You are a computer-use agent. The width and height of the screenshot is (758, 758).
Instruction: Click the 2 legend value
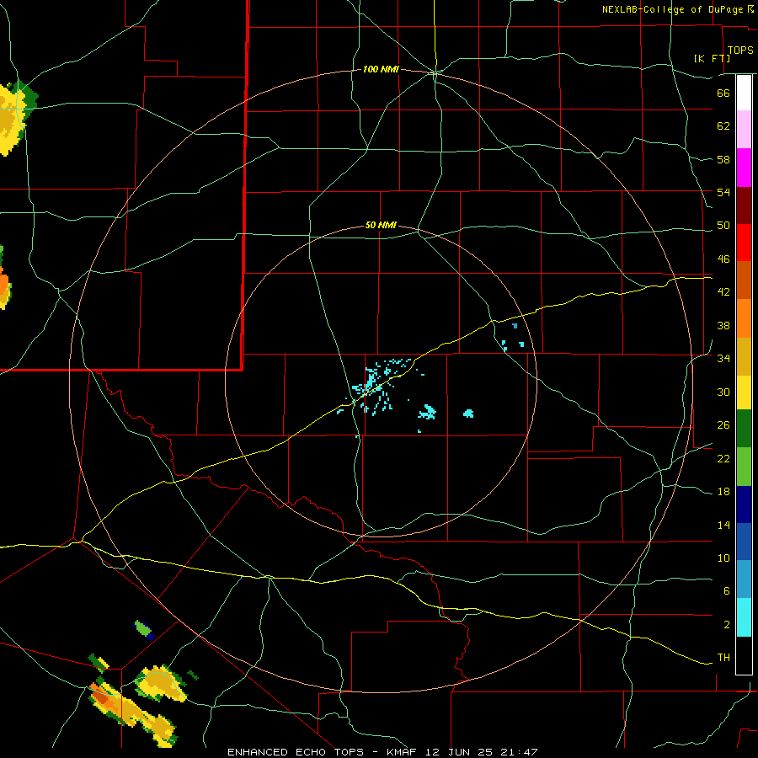(727, 624)
